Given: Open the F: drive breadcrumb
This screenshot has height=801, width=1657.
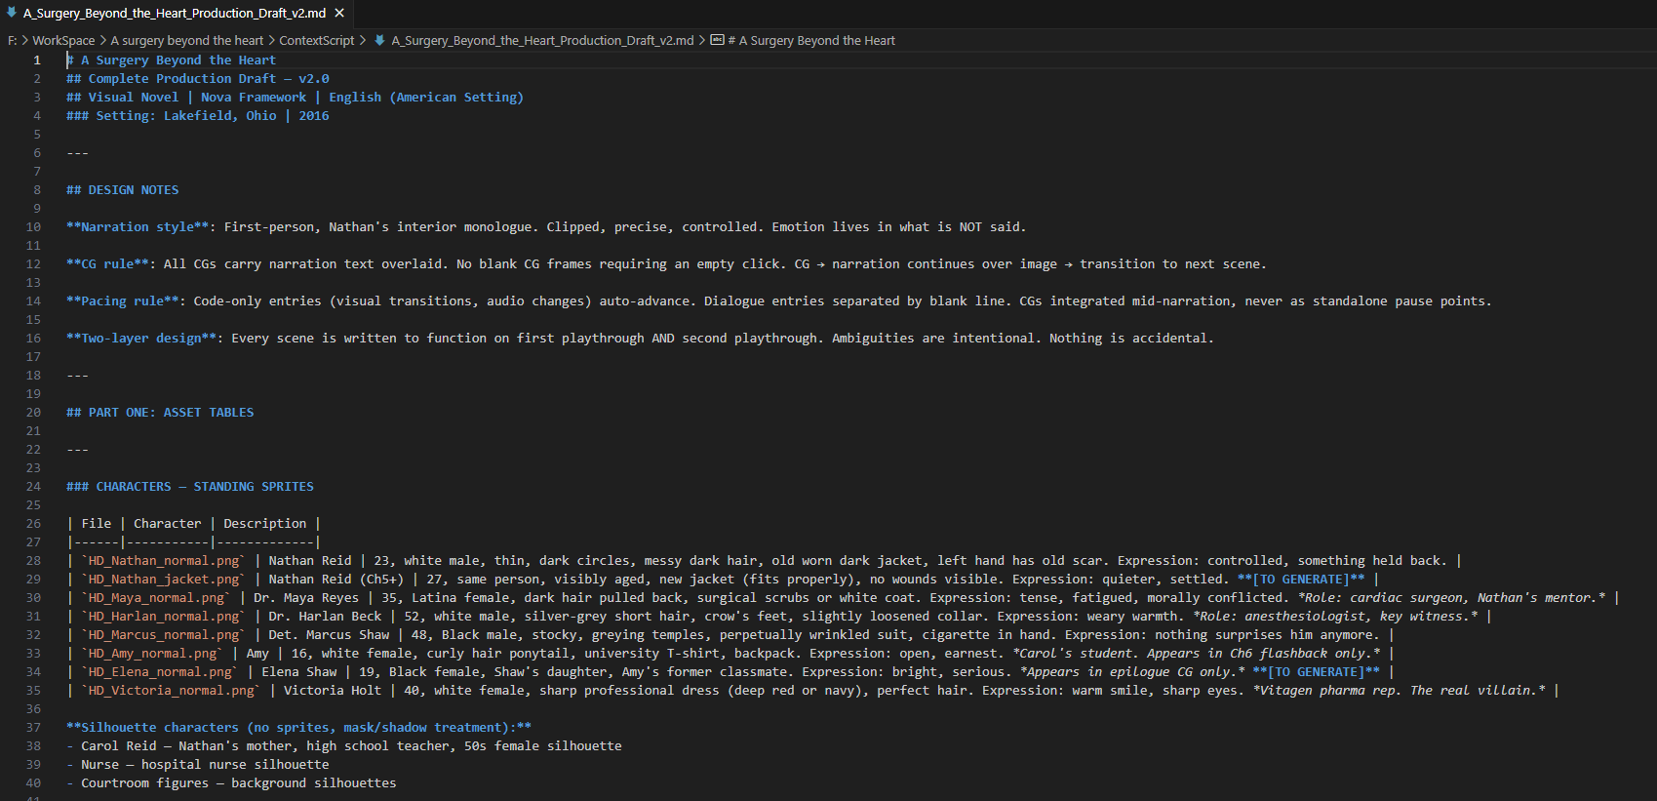Looking at the screenshot, I should pyautogui.click(x=13, y=40).
